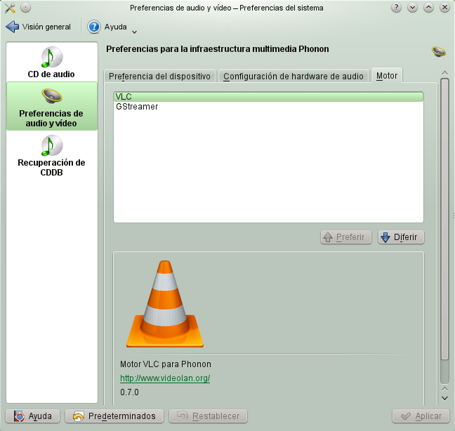Image resolution: width=455 pixels, height=431 pixels.
Task: Click the Phonon speaker icon in header
Action: 438,52
